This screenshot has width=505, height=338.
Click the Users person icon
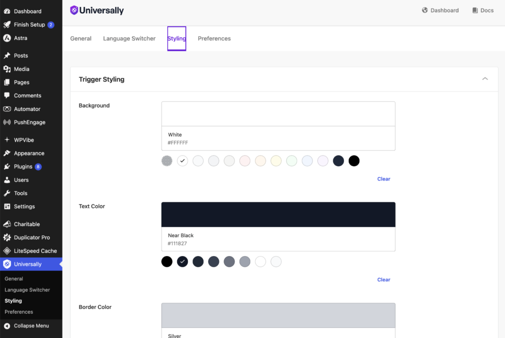tap(7, 180)
